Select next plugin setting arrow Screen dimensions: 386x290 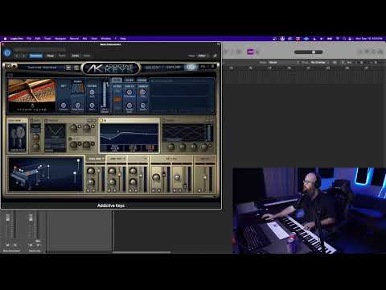24,56
